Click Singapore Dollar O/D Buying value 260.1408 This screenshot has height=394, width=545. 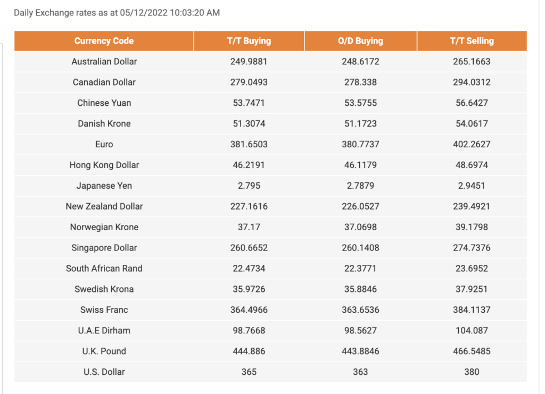tap(360, 248)
